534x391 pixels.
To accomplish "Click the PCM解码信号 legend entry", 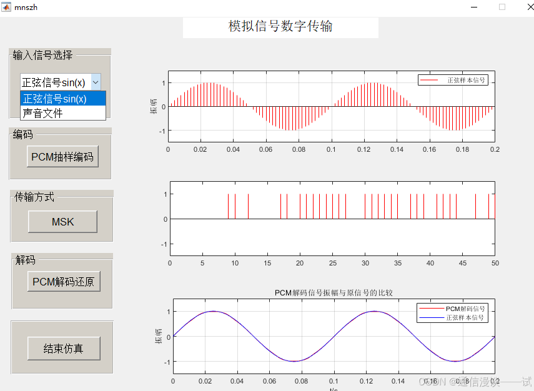I will [452, 309].
